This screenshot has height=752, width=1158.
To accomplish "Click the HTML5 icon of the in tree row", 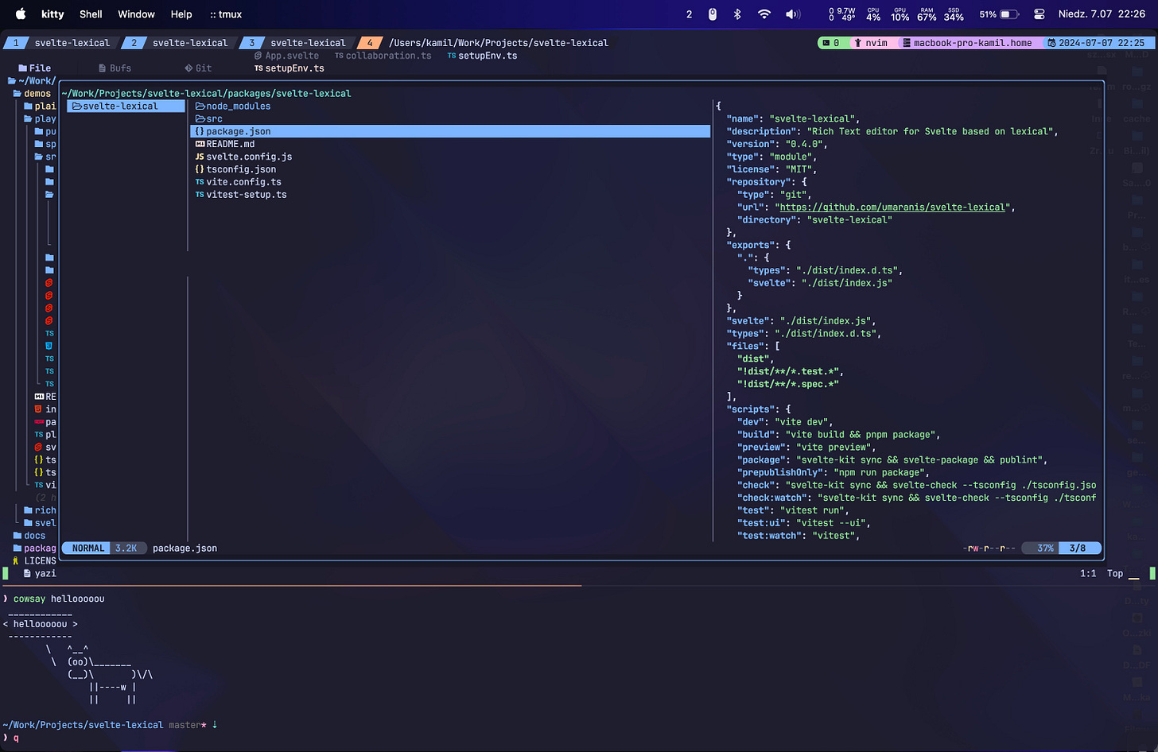I will 39,409.
